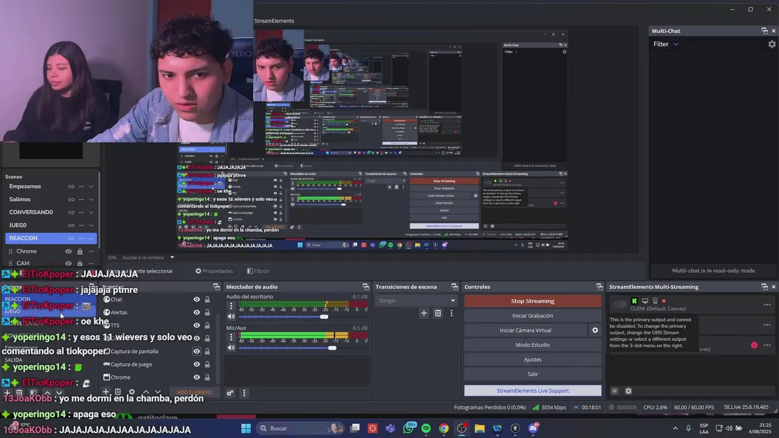The height and width of the screenshot is (438, 779).
Task: Open virtual camera settings gear
Action: coord(595,330)
